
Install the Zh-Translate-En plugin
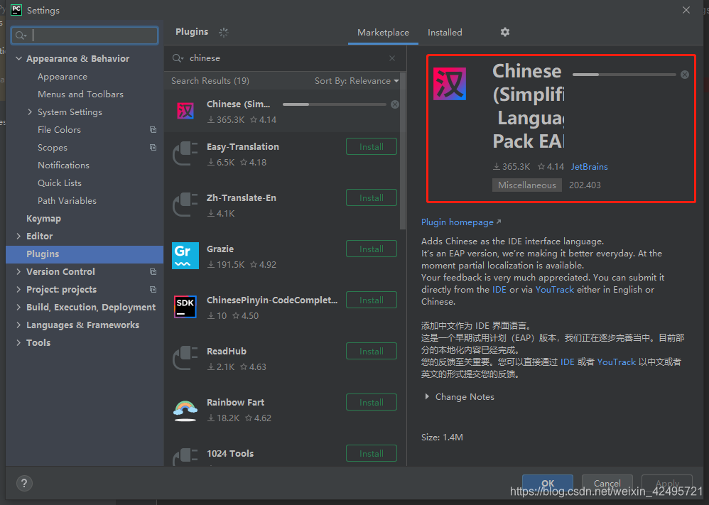[372, 197]
